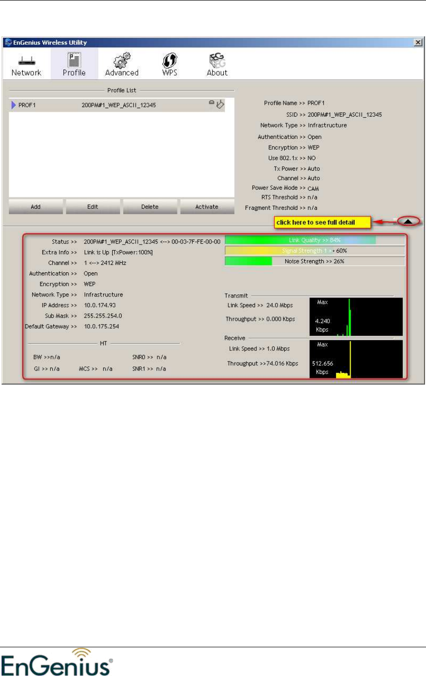The width and height of the screenshot is (426, 679).
Task: Click Channel value 1 <--> 2412 MHz
Action: pos(105,263)
